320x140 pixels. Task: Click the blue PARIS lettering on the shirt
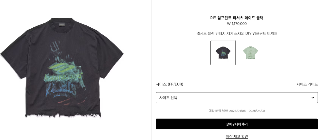[x=61, y=88]
